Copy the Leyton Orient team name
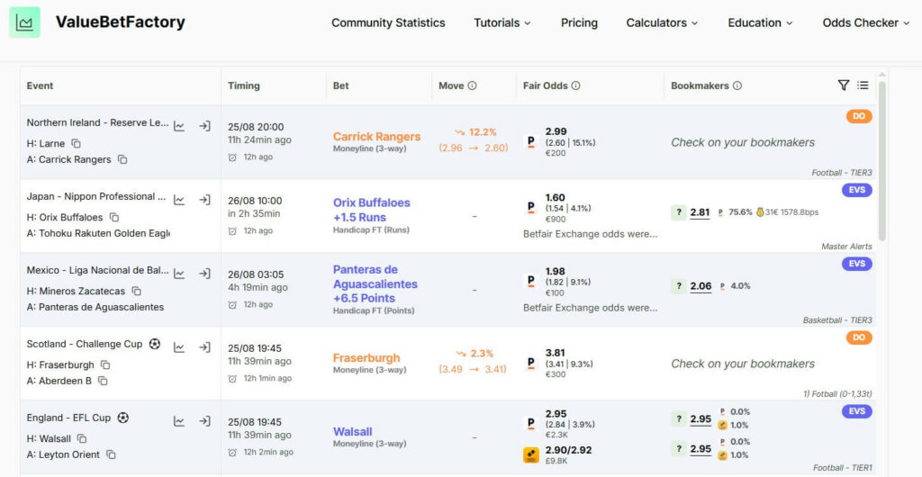Screen dimensions: 922x477 pyautogui.click(x=111, y=454)
